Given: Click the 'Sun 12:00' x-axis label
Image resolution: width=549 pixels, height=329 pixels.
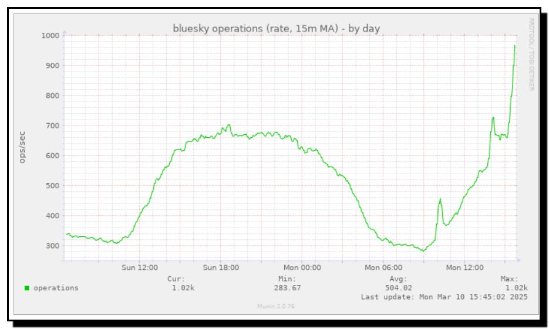Looking at the screenshot, I should click(x=140, y=268).
